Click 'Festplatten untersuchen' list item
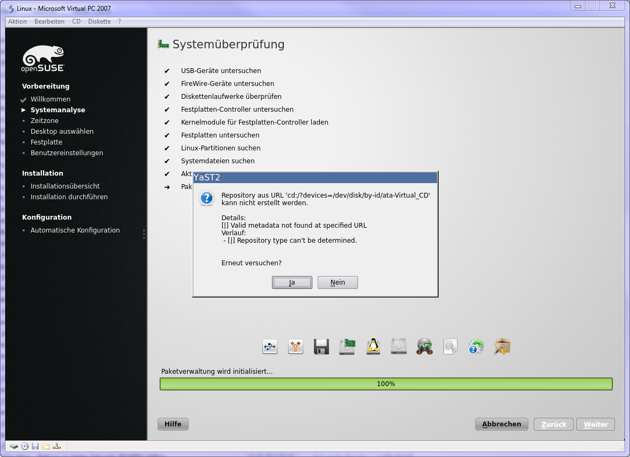 coord(220,135)
